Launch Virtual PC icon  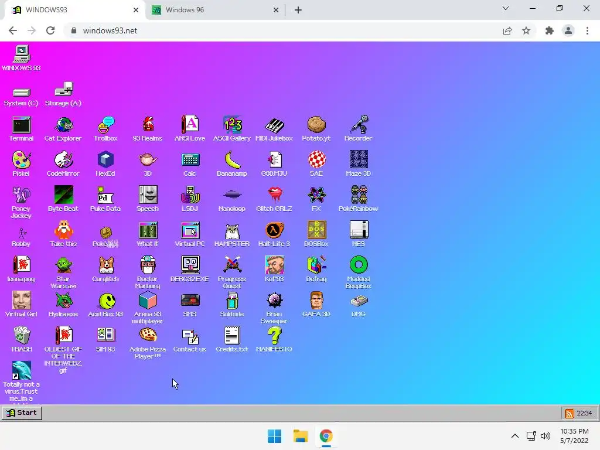(x=190, y=234)
